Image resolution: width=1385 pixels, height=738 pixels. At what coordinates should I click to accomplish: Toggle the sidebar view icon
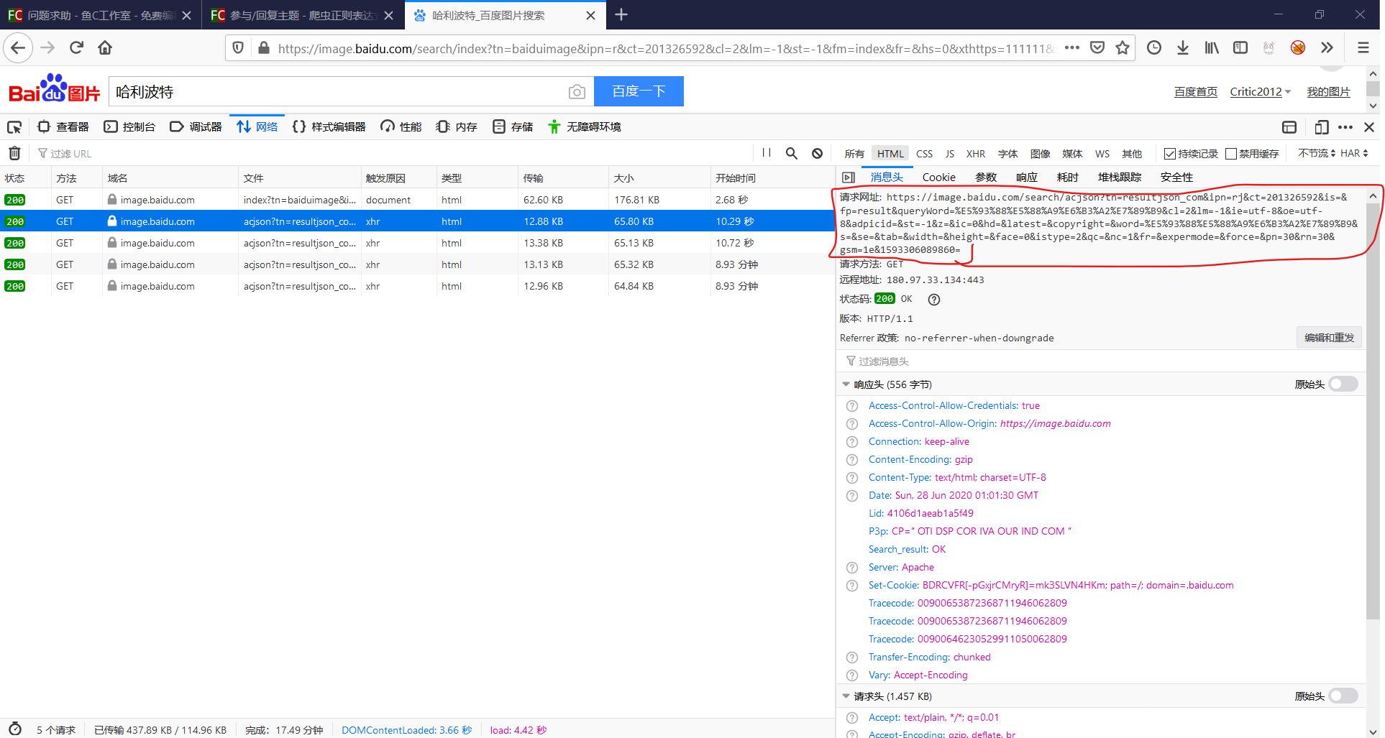click(x=1240, y=48)
